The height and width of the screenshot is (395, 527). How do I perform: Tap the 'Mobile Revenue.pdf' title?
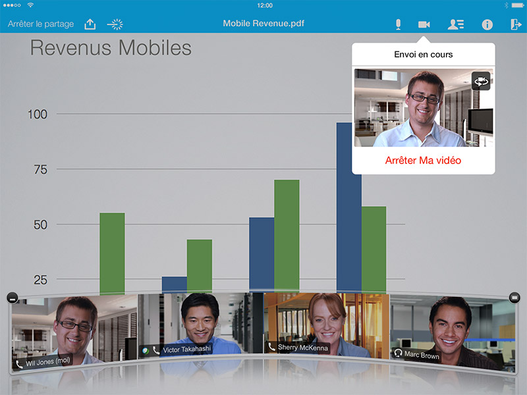(263, 24)
